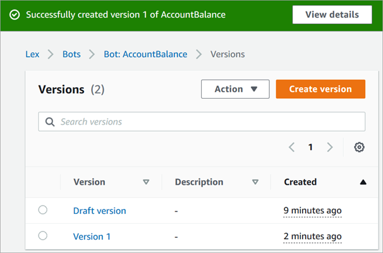Open the Action dropdown menu
Screen dimensions: 383x253
click(x=235, y=89)
